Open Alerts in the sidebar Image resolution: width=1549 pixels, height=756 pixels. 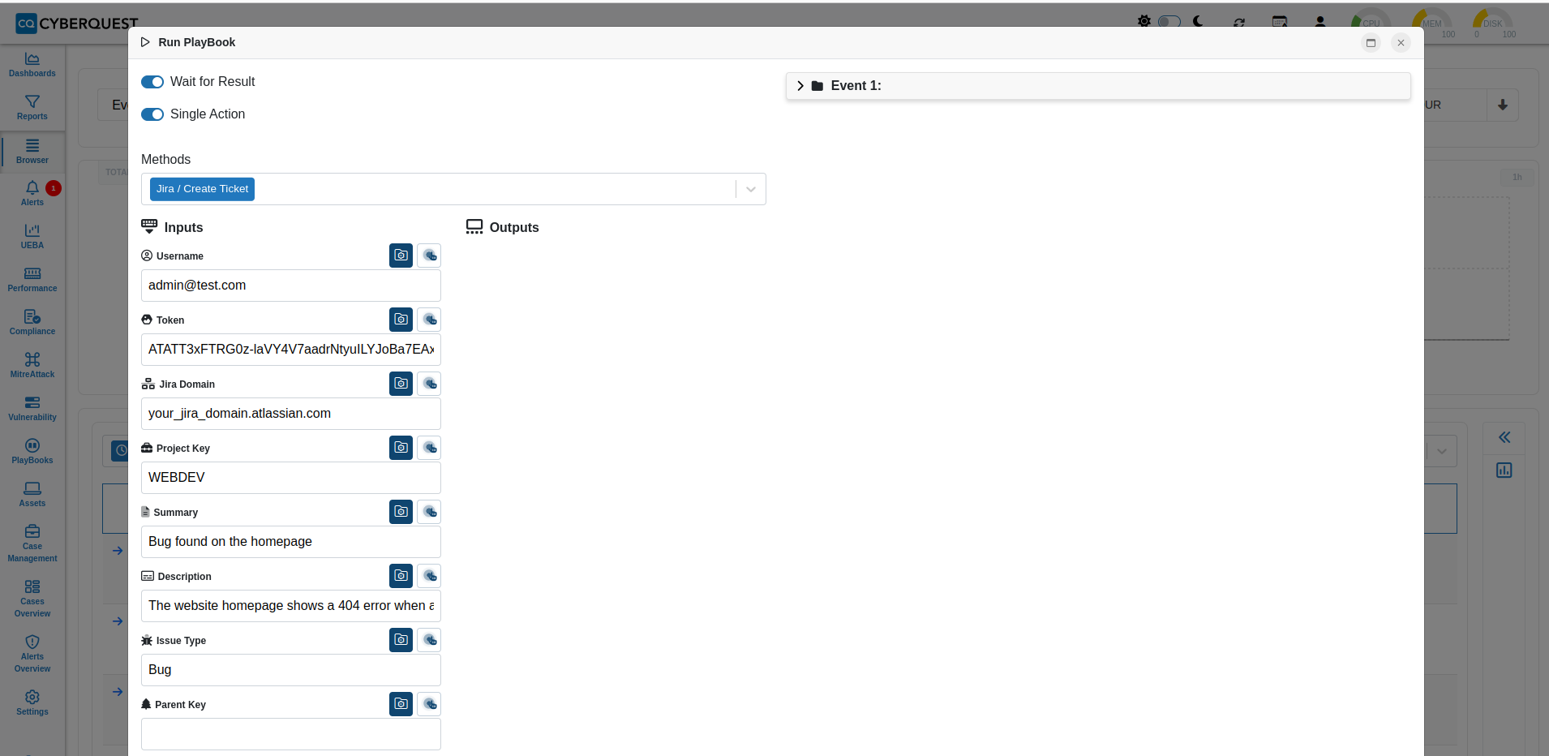click(32, 194)
